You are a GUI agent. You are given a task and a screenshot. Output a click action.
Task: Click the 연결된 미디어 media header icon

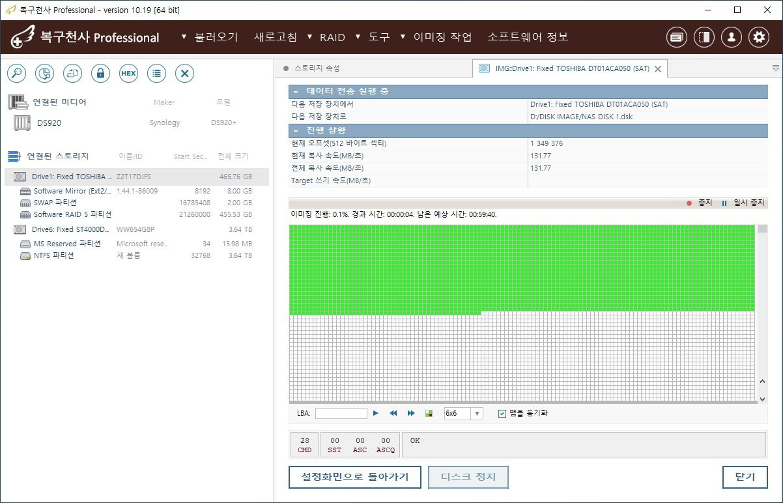[x=18, y=102]
